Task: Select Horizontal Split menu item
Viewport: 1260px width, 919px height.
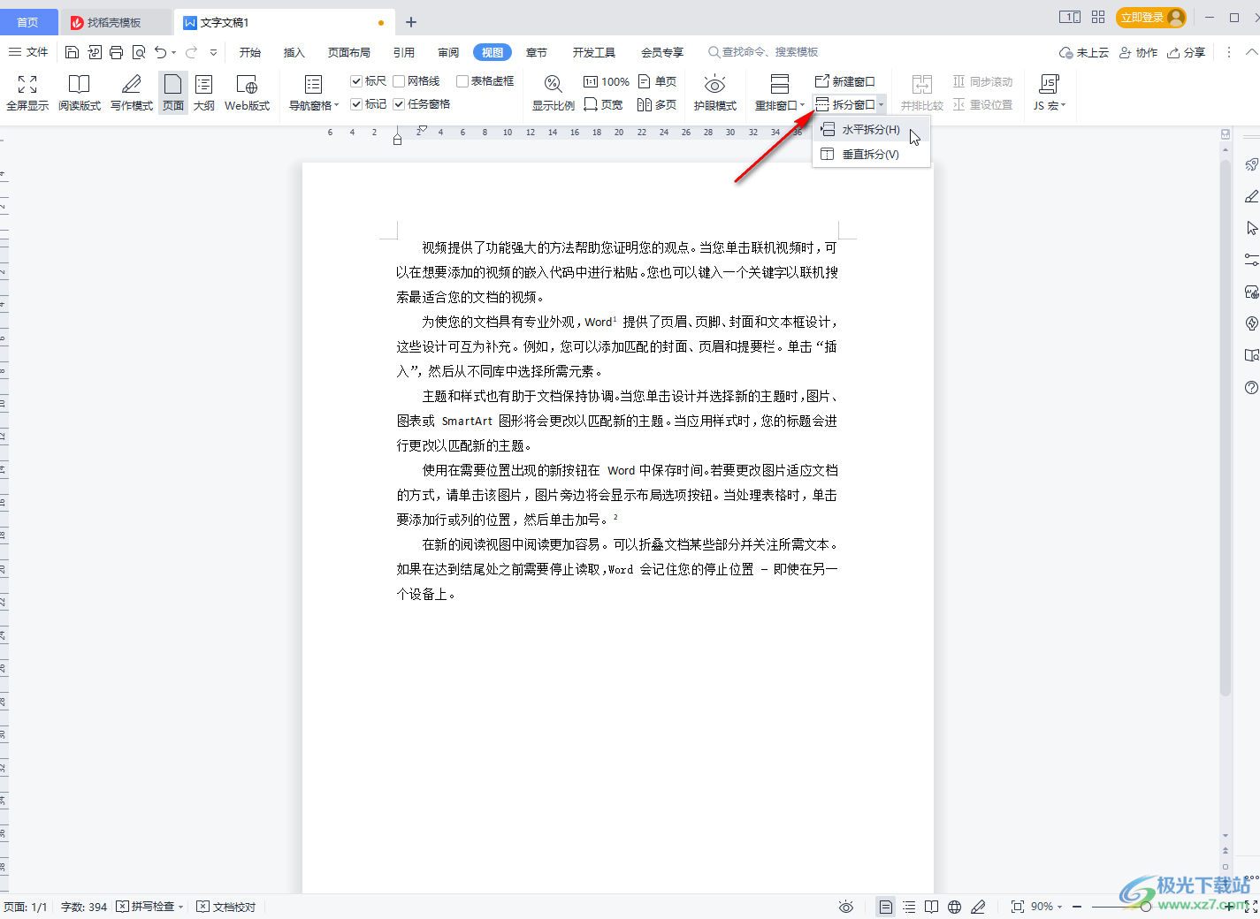Action: 871,130
